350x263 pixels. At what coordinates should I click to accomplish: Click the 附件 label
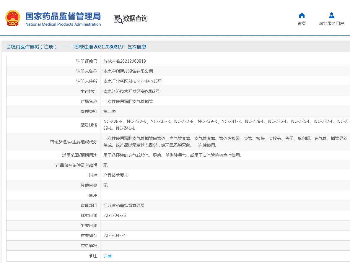click(93, 175)
